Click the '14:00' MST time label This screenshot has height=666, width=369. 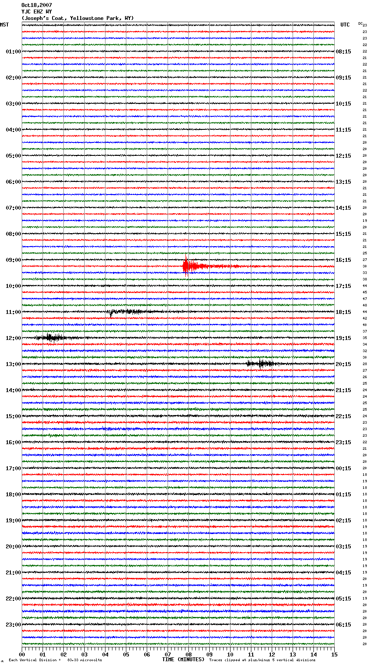pos(13,390)
